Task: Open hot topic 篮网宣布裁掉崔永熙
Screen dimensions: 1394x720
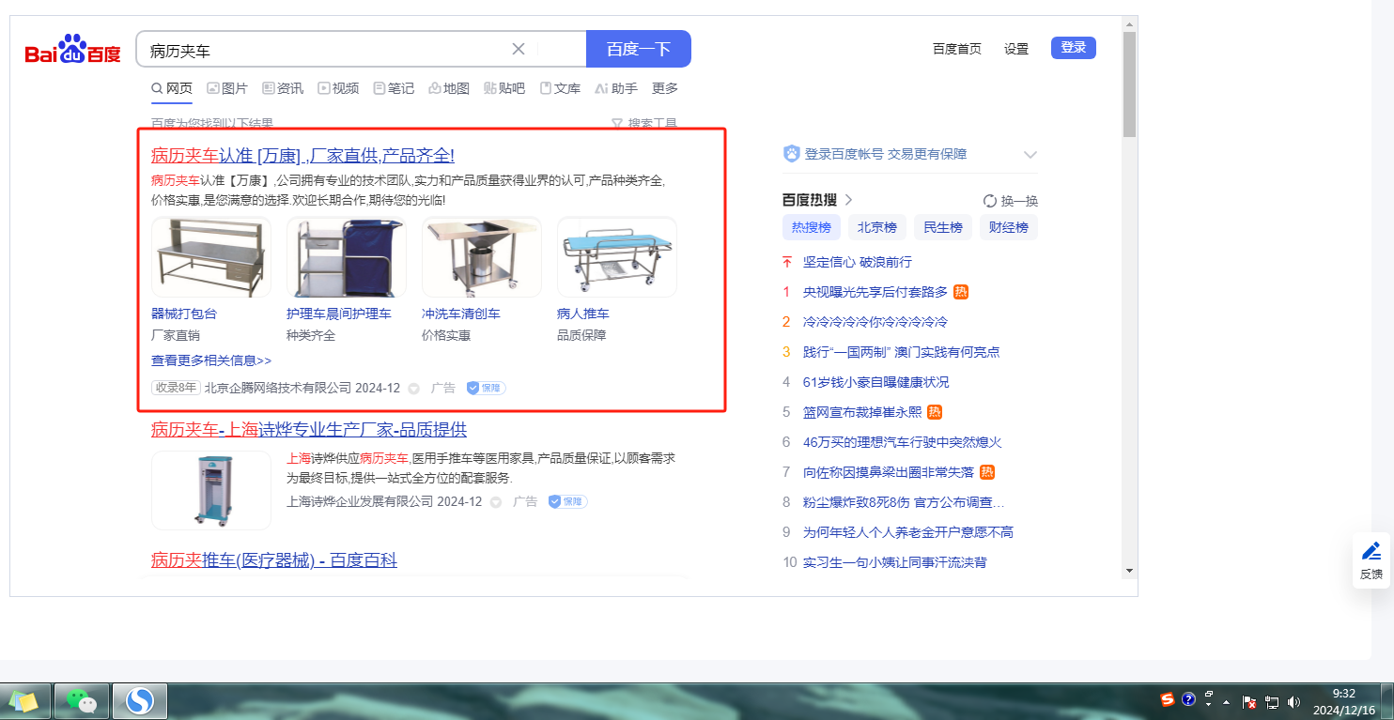Action: pos(862,412)
